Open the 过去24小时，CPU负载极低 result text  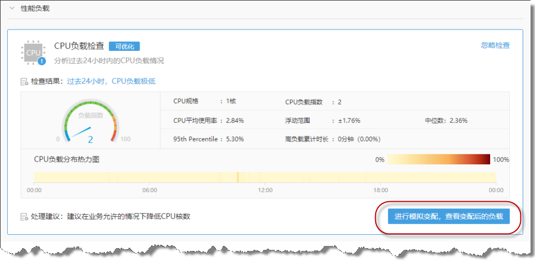point(111,82)
